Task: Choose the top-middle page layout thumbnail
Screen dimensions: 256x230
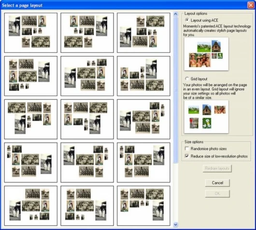Action: tap(87, 33)
